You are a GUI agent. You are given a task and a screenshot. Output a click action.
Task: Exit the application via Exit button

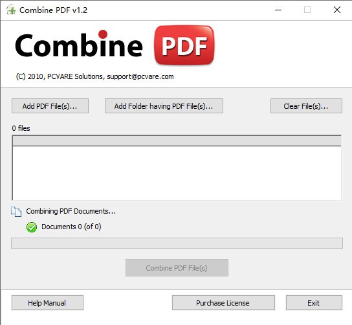(x=314, y=303)
